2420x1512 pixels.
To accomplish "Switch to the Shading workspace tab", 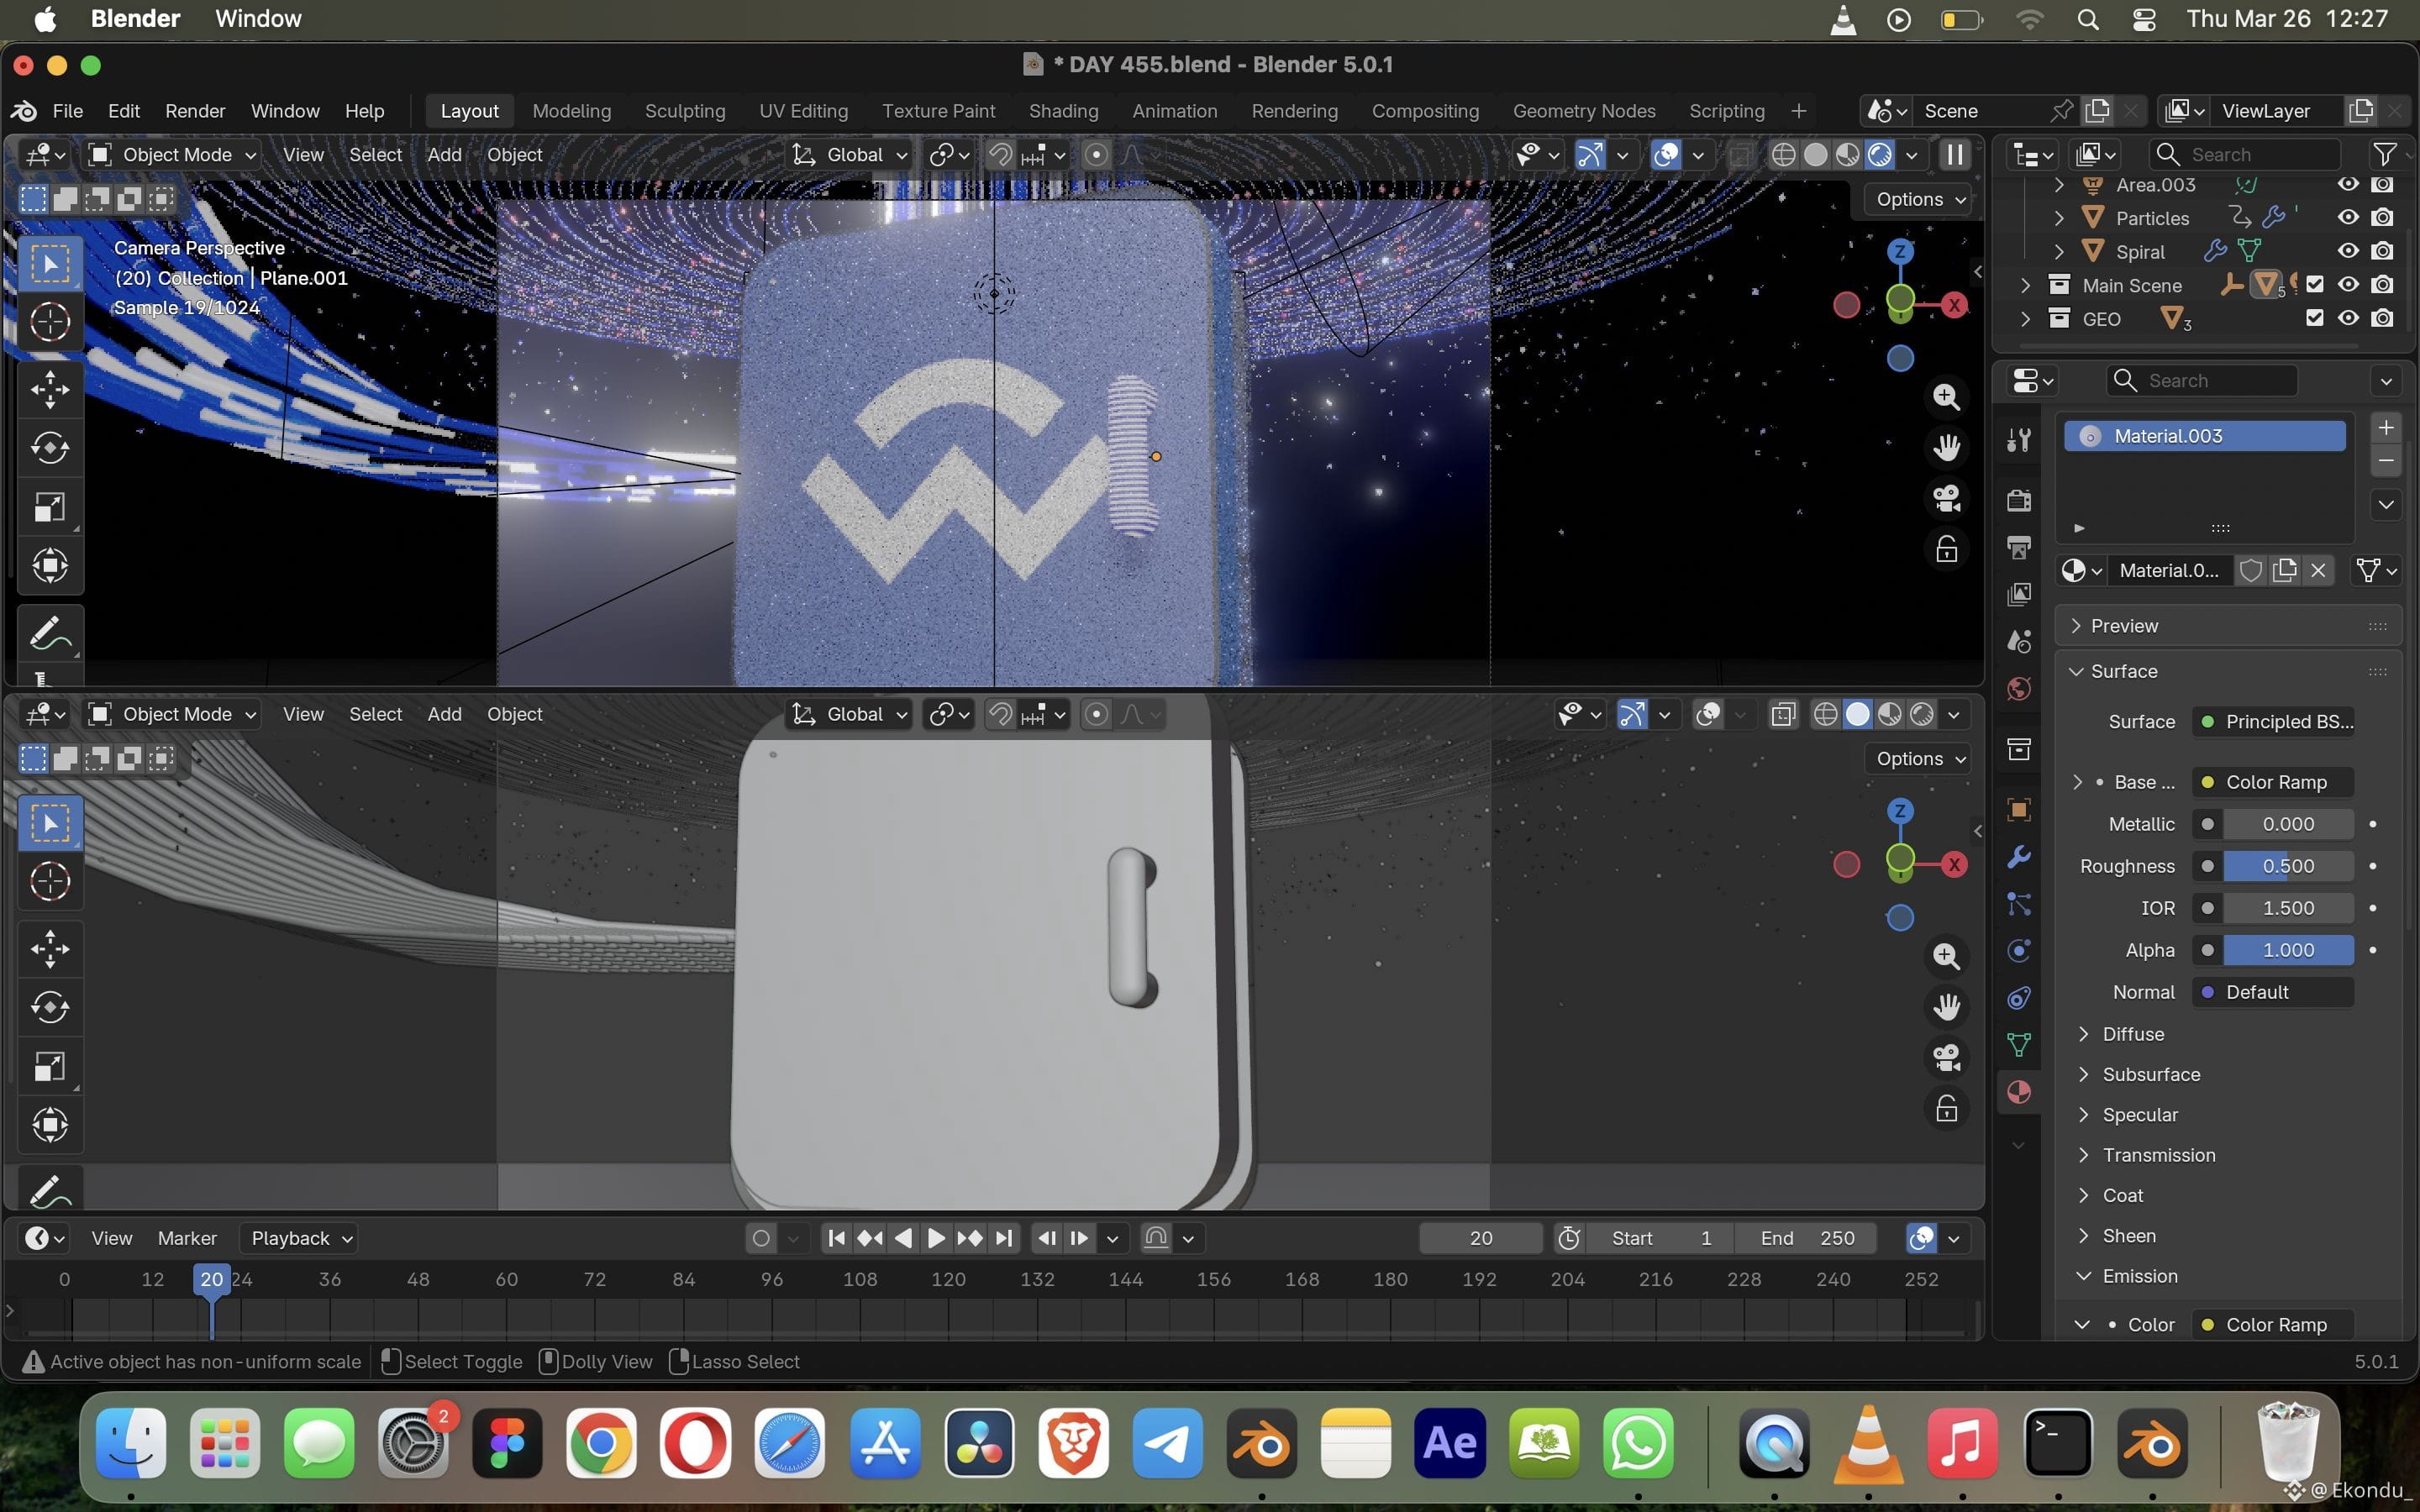I will coord(1063,111).
